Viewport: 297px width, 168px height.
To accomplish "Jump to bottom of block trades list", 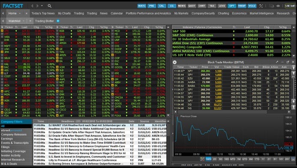I will [294, 107].
